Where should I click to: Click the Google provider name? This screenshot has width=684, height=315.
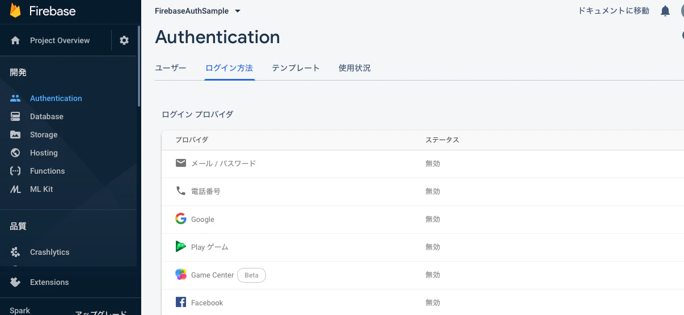coord(202,219)
